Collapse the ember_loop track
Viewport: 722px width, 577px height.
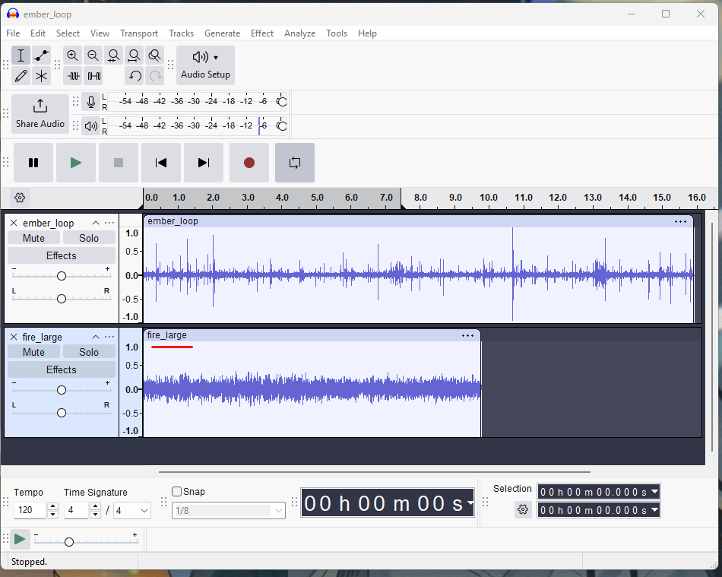[x=95, y=223]
